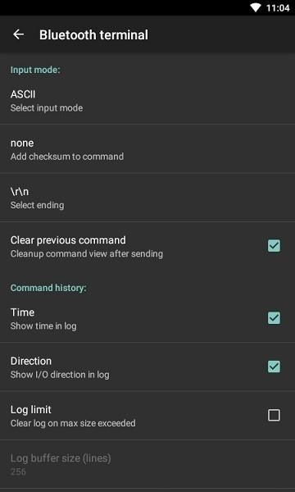Select the Log buffer size setting
The image size is (295, 492).
point(147,464)
